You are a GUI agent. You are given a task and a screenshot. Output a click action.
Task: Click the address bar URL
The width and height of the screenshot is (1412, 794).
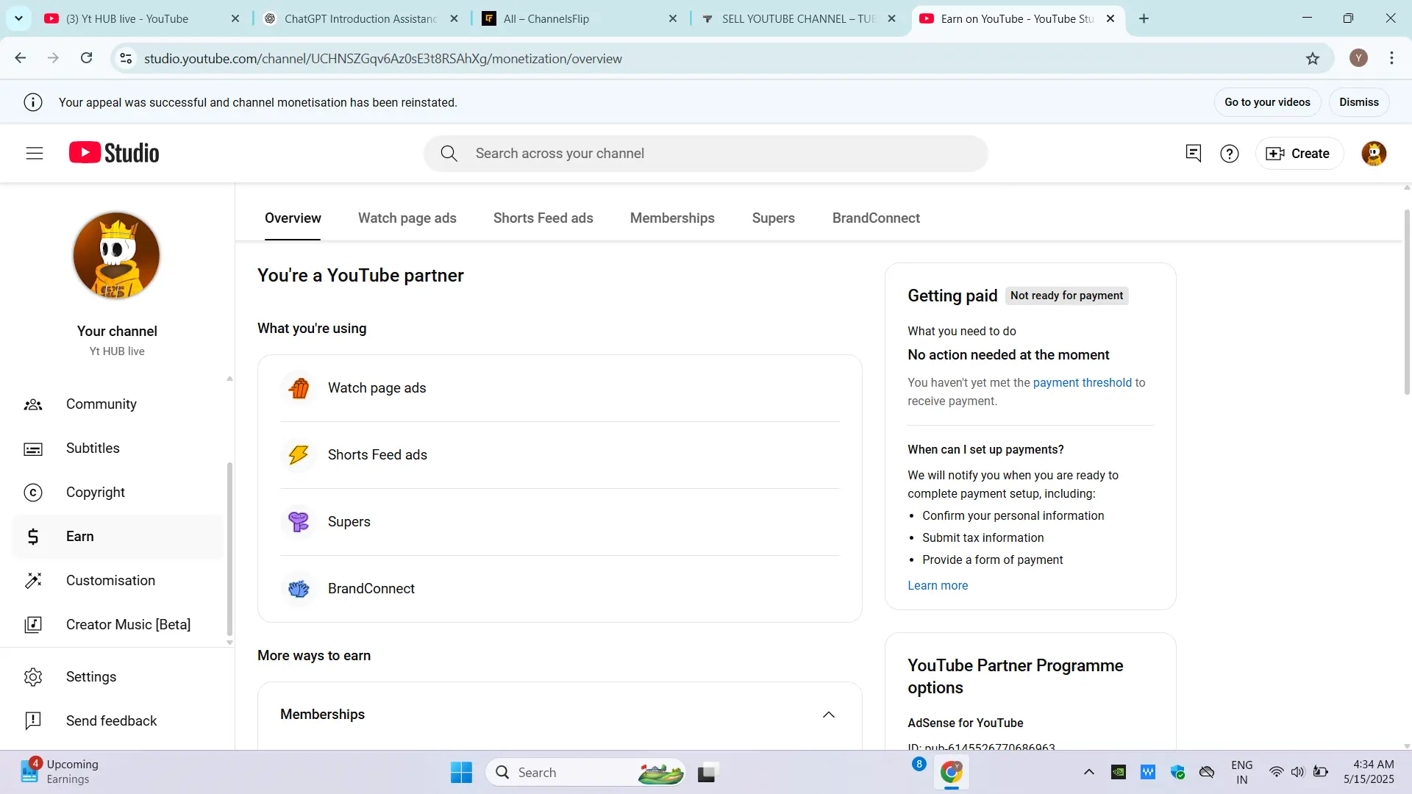click(382, 58)
